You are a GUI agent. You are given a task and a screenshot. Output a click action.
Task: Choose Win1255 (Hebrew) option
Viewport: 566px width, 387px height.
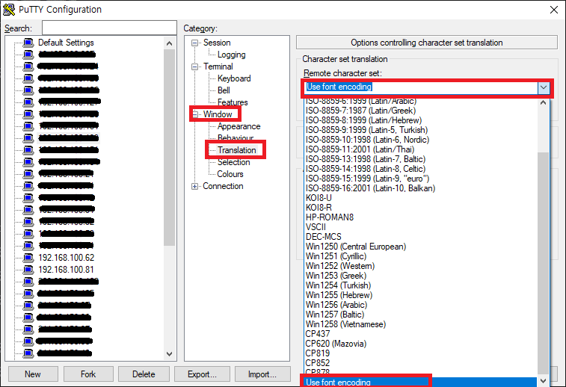click(339, 295)
